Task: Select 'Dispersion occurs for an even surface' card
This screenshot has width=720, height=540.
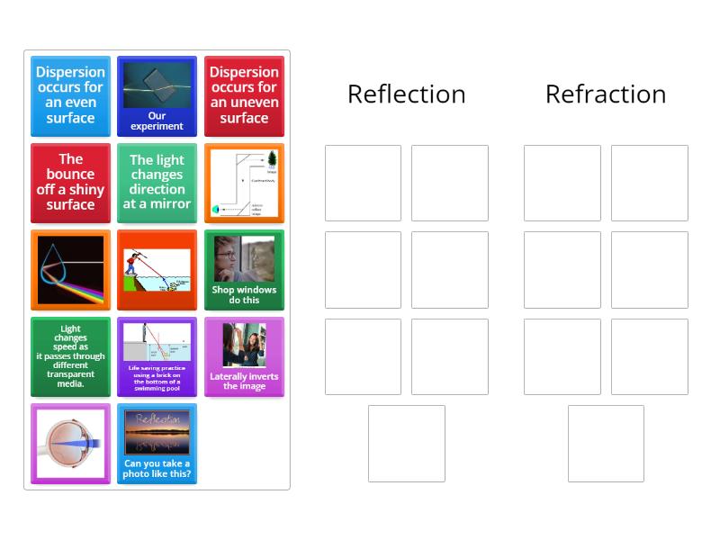Action: 70,96
